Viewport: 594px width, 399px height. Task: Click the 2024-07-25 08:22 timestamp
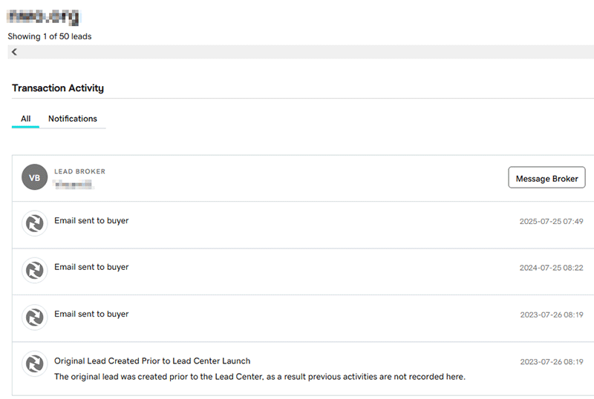[x=551, y=268]
